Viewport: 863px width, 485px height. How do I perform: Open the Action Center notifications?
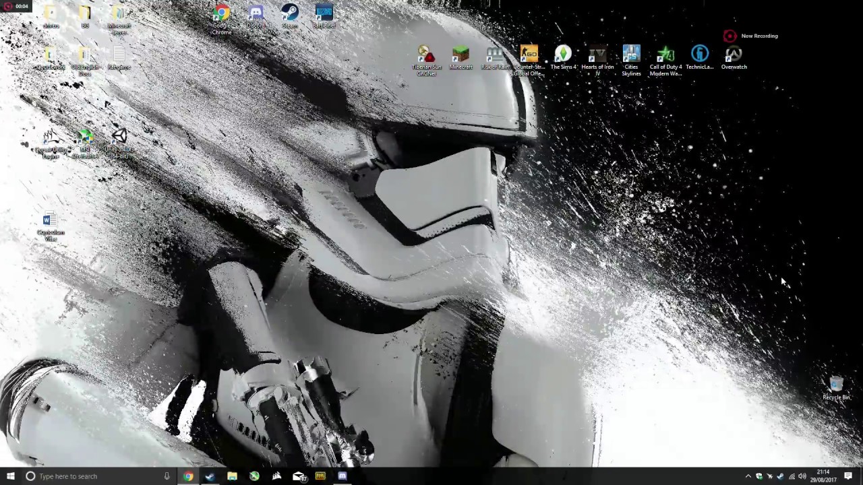click(x=848, y=476)
